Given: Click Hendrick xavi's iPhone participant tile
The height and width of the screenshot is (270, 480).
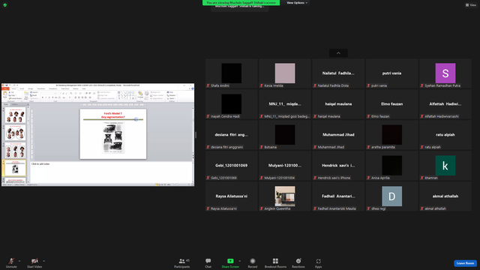Looking at the screenshot, I should [x=338, y=165].
